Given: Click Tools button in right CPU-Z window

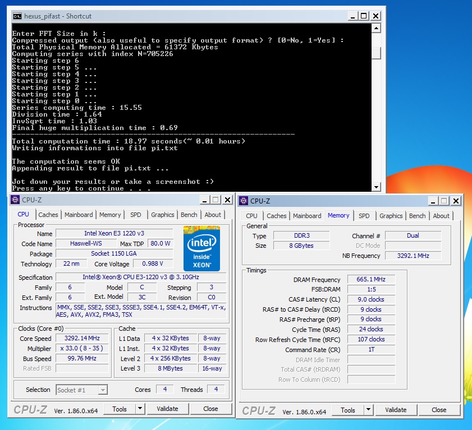Looking at the screenshot, I should (348, 410).
